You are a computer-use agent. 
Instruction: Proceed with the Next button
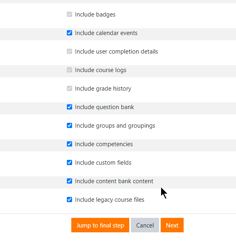pos(172,225)
